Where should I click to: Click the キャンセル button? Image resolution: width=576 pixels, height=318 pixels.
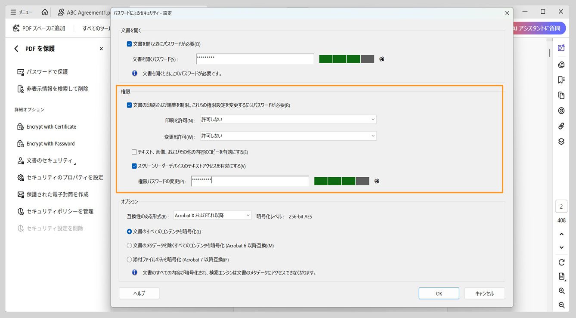(x=484, y=293)
